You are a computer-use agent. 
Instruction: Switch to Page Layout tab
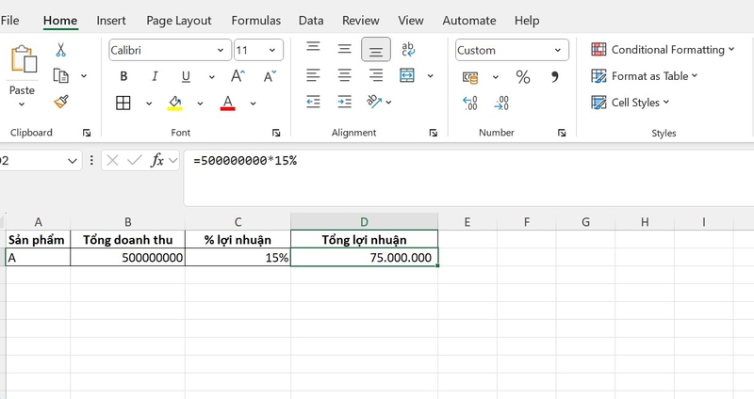pos(179,21)
